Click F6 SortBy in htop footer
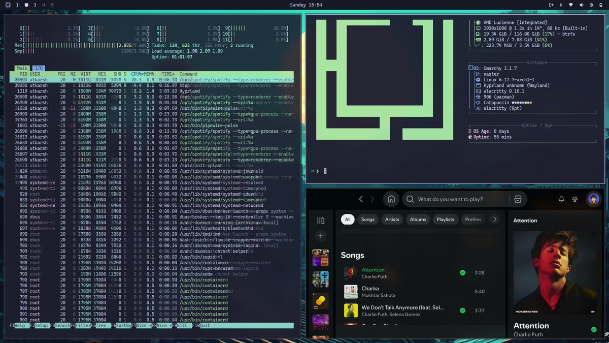The image size is (609, 343). tap(121, 326)
